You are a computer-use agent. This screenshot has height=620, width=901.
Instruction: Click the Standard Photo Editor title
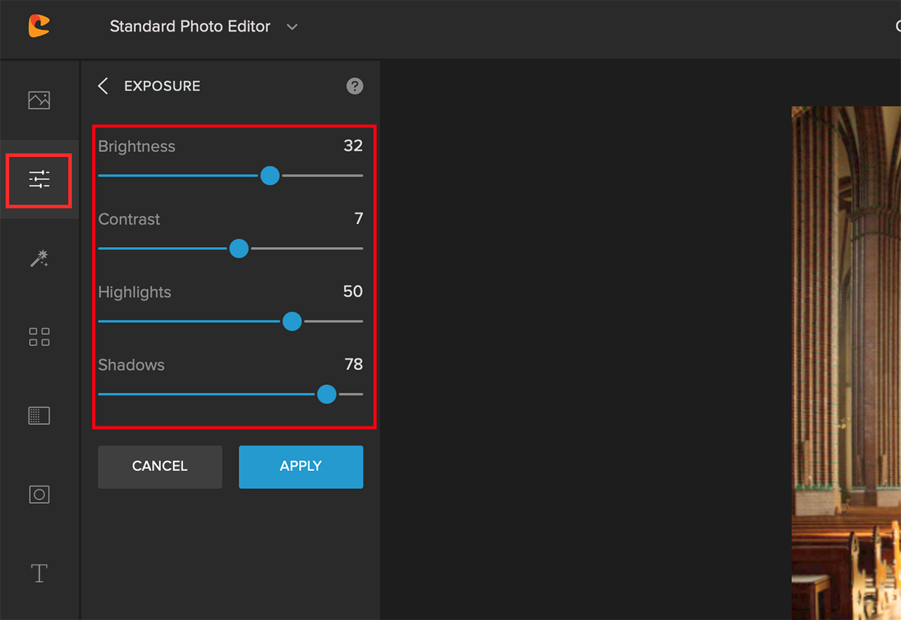[189, 26]
